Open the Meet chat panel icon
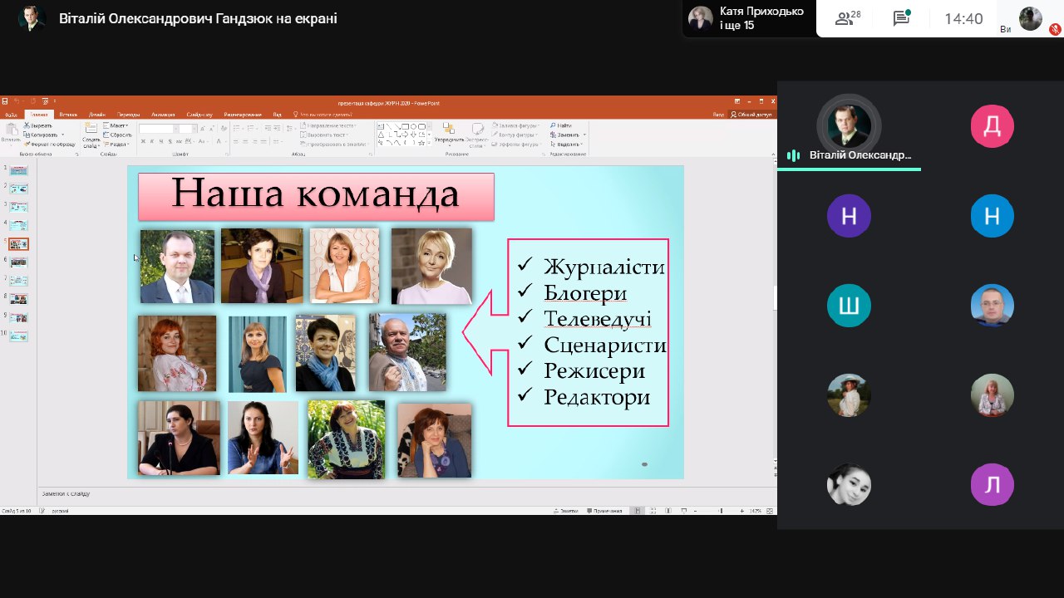Viewport: 1064px width, 598px height. pyautogui.click(x=901, y=18)
